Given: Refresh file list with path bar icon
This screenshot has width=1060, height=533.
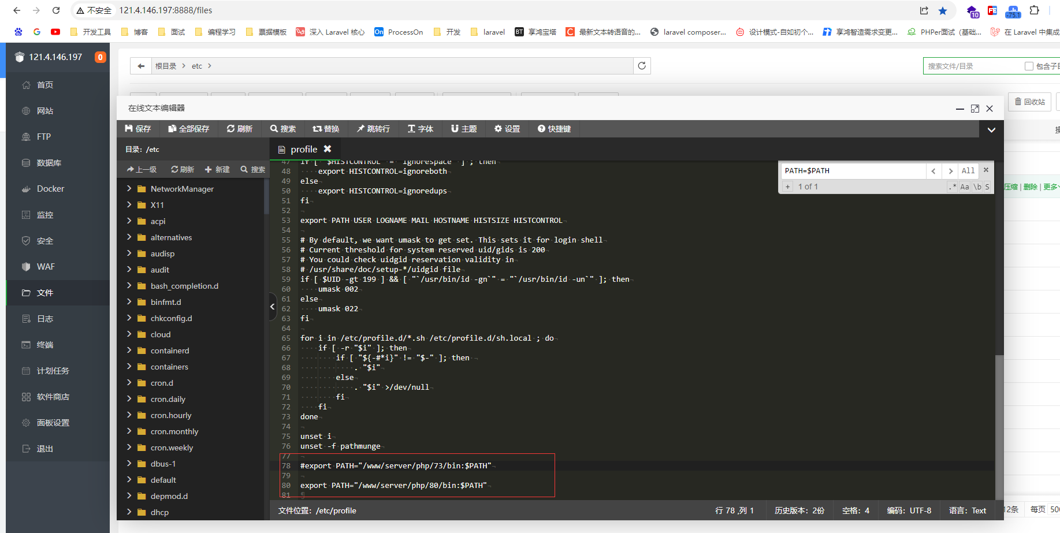Looking at the screenshot, I should point(642,66).
